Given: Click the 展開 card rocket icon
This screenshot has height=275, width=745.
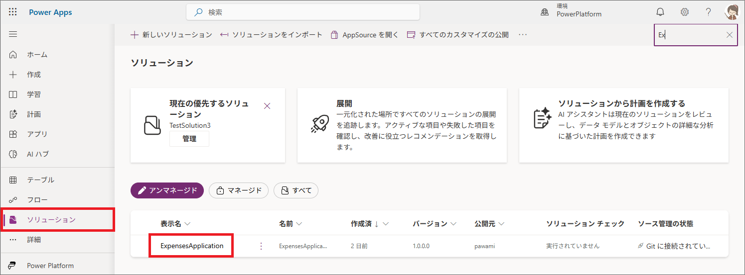Looking at the screenshot, I should tap(319, 125).
